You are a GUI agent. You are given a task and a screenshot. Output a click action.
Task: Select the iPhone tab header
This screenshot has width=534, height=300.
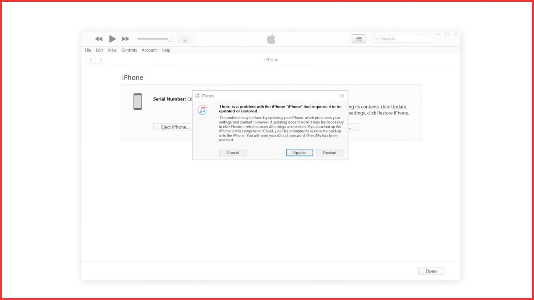point(271,59)
